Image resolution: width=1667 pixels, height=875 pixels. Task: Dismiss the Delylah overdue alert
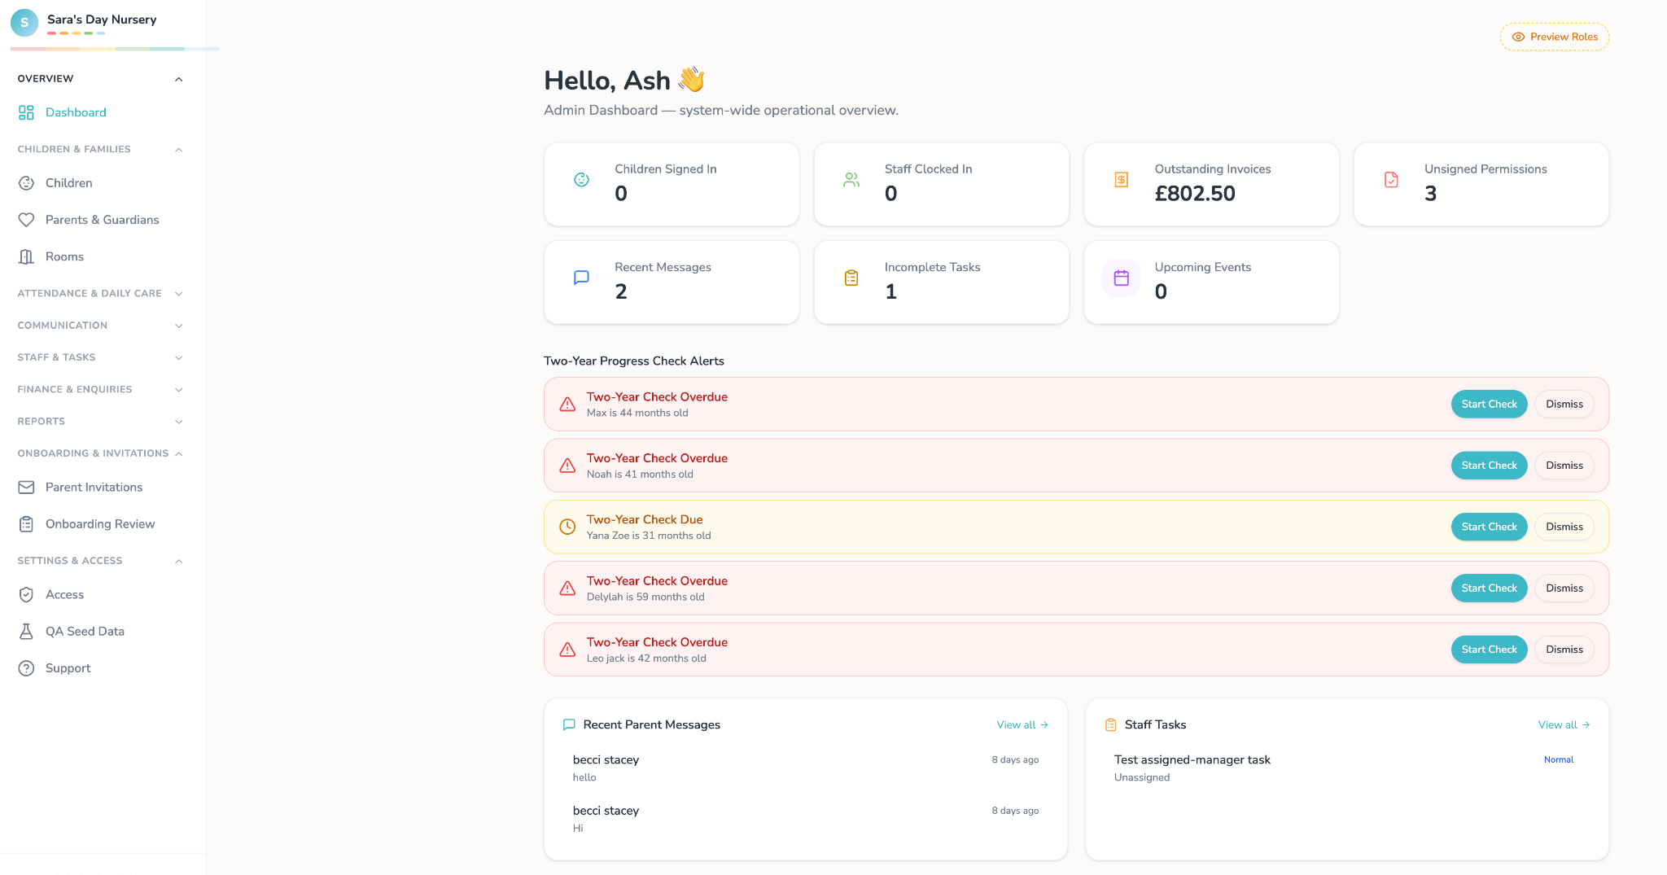click(x=1564, y=588)
